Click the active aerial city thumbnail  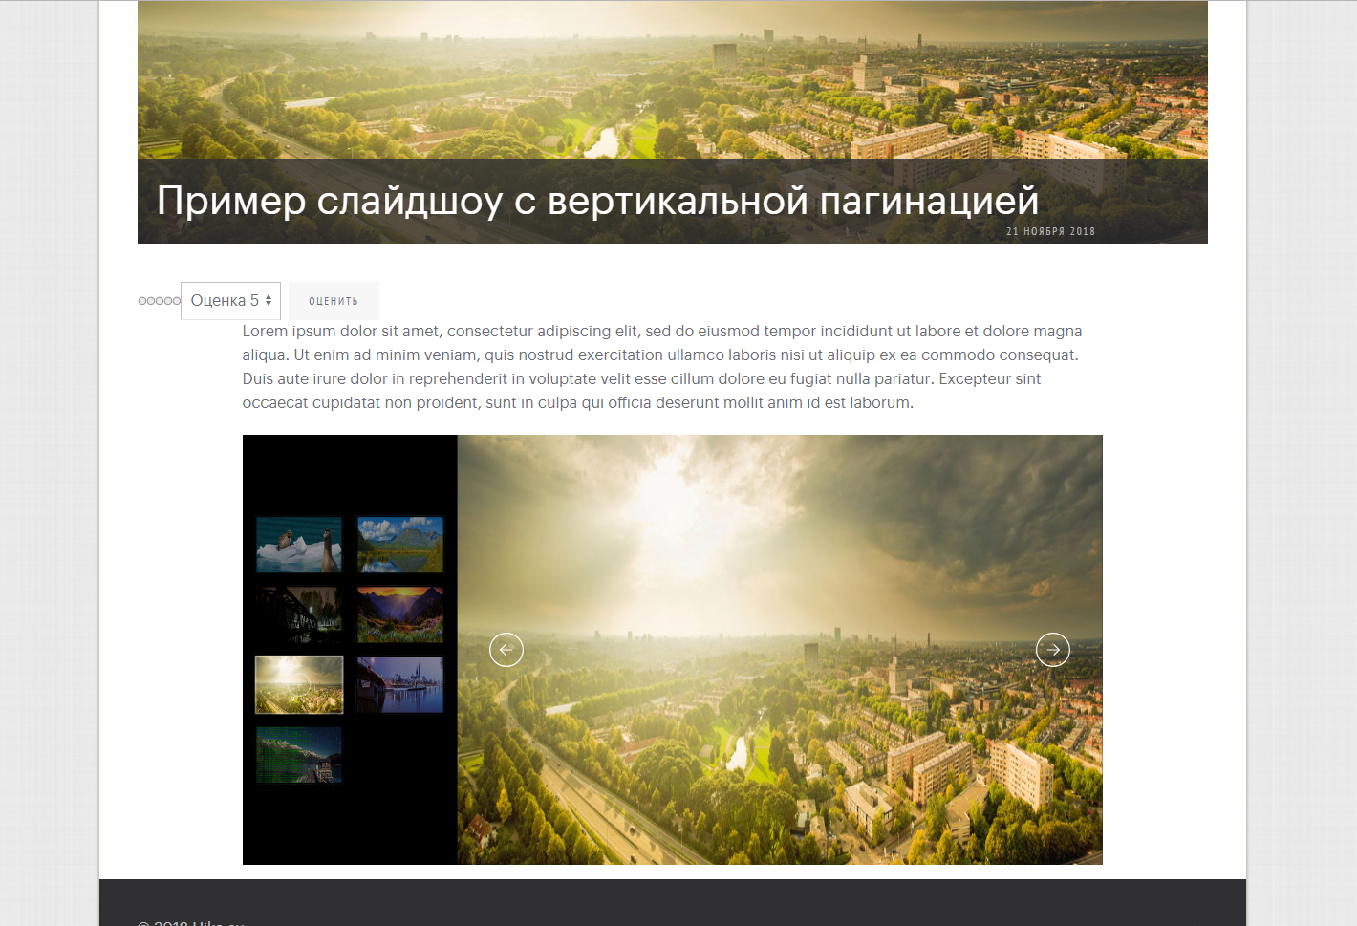(299, 684)
